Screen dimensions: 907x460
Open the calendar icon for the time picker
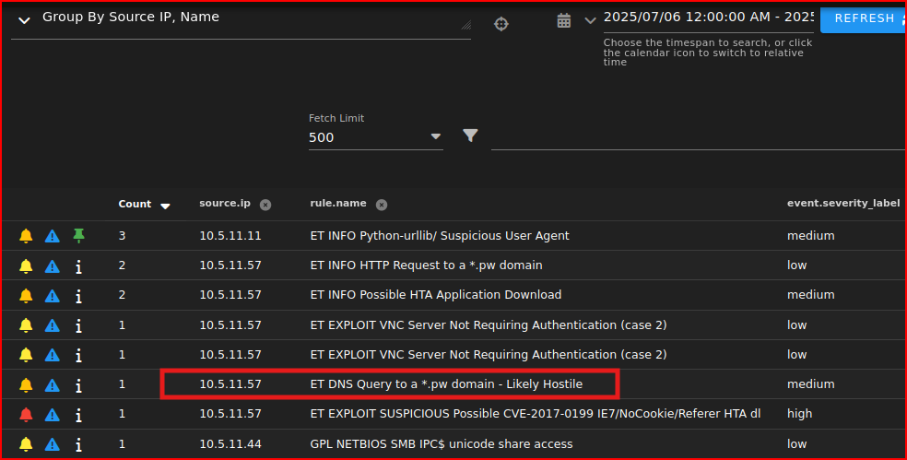[x=564, y=20]
